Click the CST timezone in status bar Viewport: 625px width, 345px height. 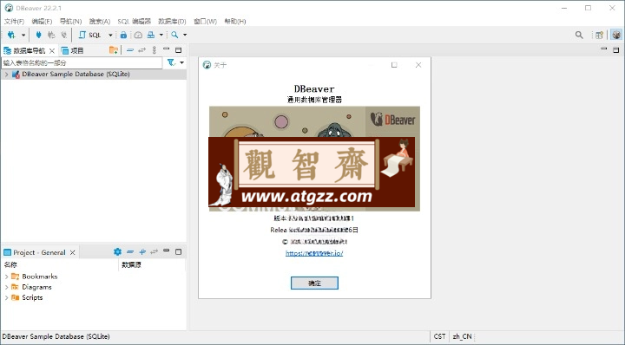coord(439,336)
